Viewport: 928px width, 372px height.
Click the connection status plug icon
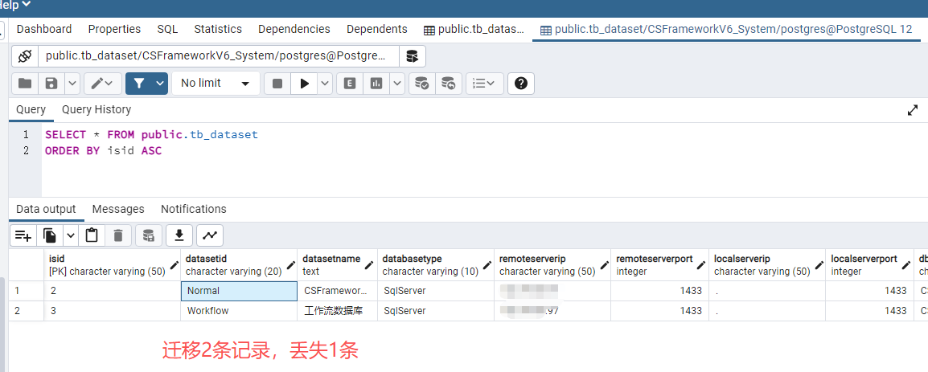(25, 57)
